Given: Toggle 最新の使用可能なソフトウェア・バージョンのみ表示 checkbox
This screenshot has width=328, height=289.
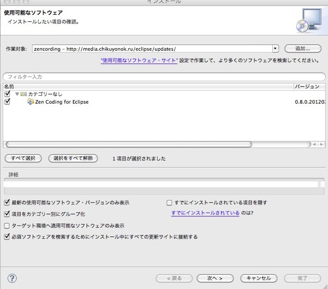Looking at the screenshot, I should click(x=7, y=203).
